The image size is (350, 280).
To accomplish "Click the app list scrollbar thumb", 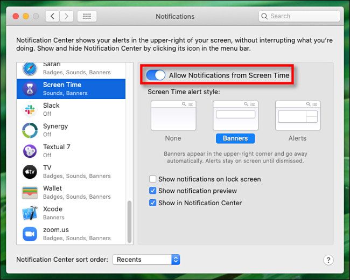I will coord(129,222).
